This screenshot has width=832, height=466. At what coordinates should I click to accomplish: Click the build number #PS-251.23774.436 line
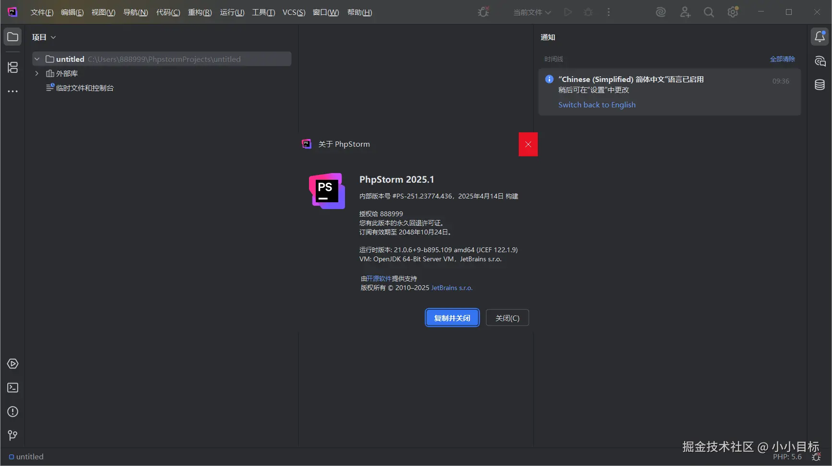coord(439,196)
